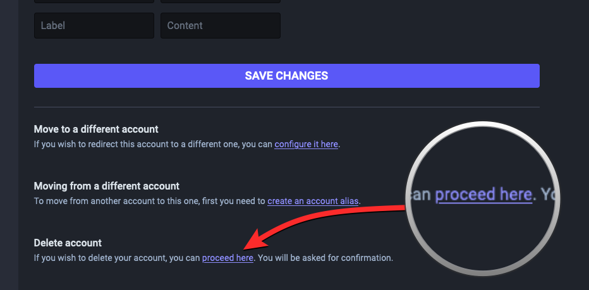Viewport: 589px width, 290px height.
Task: Click the partial field above Content
Action: 220,2
